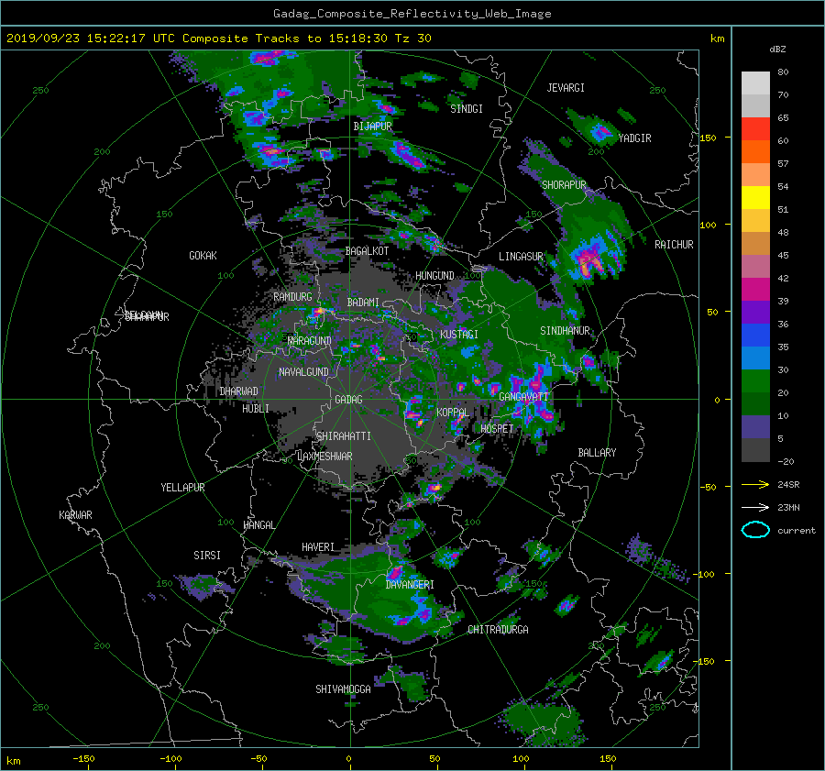Click the YELLAPUR city label
Screen dimensions: 825x771
click(182, 488)
